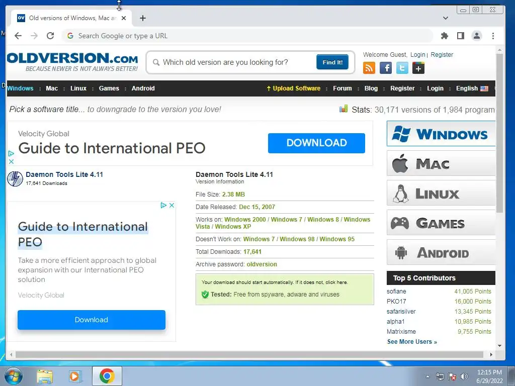Image resolution: width=515 pixels, height=386 pixels.
Task: Select the Games category in sidebar
Action: point(441,223)
